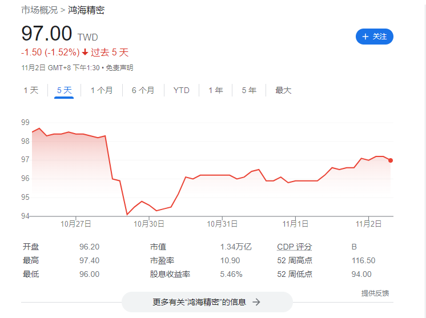426x318 pixels.
Task: Click the arrow icon in more-info button
Action: (256, 302)
